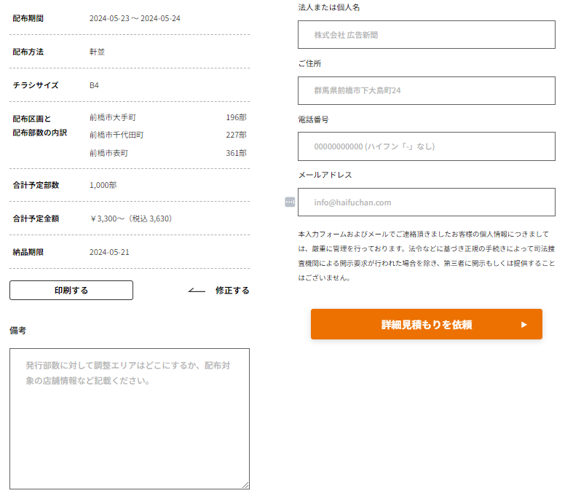The image size is (565, 496).
Task: Focus the 法人または個人名 input field
Action: pos(426,35)
